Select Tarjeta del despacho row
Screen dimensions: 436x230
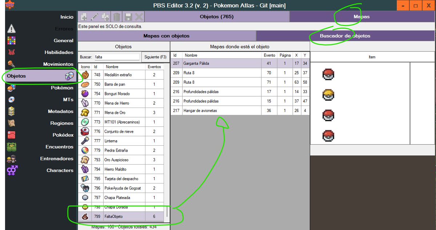tap(121, 179)
